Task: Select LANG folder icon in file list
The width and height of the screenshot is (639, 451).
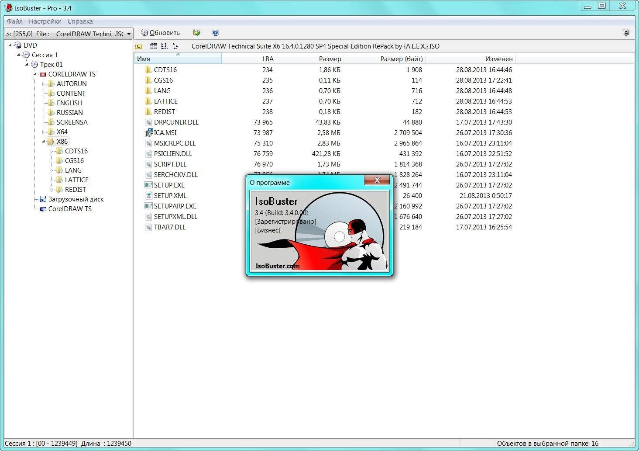Action: [x=148, y=90]
